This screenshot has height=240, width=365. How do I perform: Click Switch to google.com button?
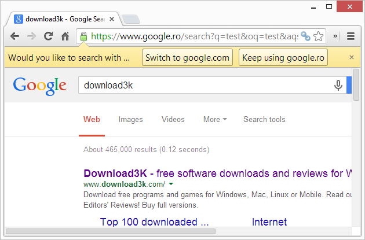[x=187, y=58]
